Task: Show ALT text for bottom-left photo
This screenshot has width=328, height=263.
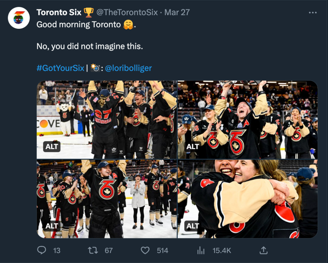Action: (52, 226)
